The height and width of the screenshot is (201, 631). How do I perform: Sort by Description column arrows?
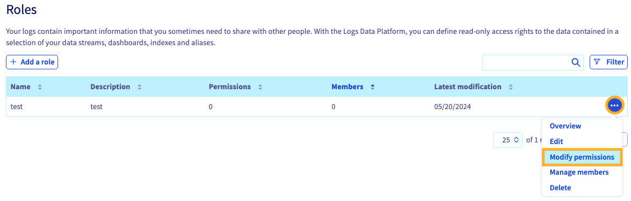click(x=140, y=87)
